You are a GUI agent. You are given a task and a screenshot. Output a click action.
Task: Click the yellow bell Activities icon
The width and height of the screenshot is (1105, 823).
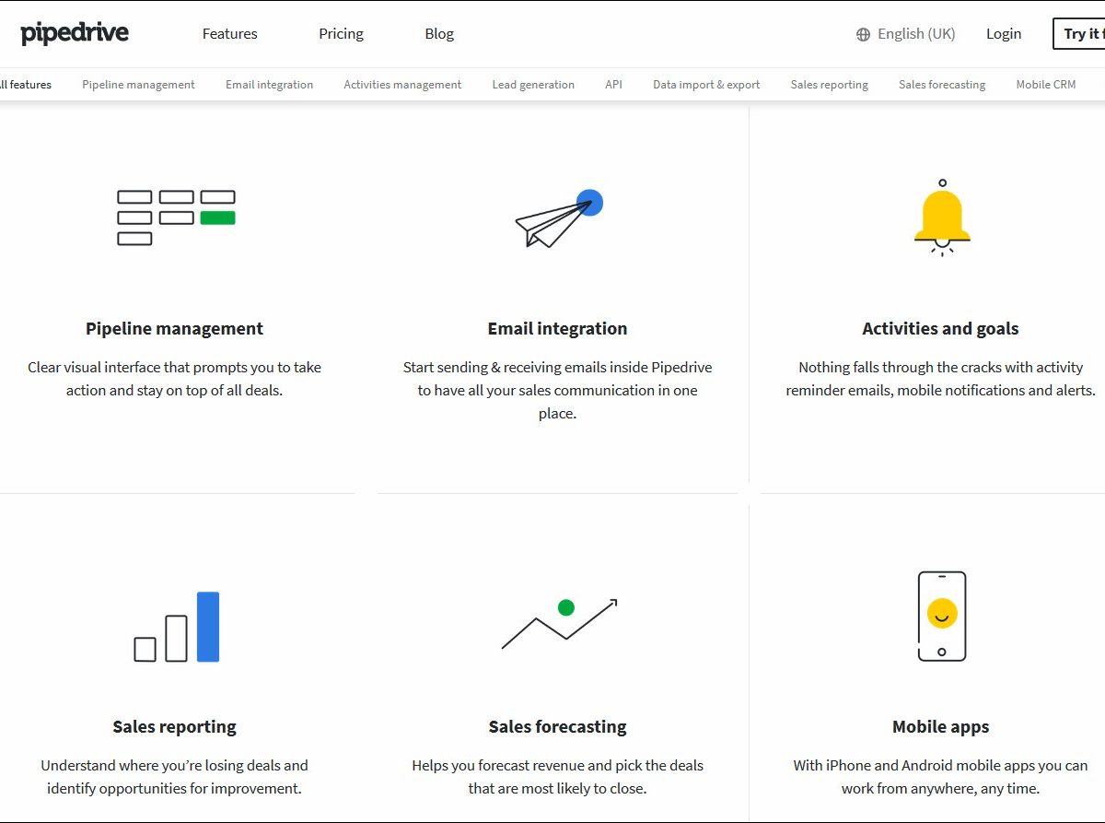[x=941, y=218]
